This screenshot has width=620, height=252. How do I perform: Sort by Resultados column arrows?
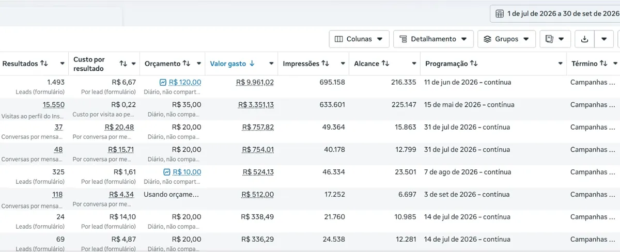[44, 64]
